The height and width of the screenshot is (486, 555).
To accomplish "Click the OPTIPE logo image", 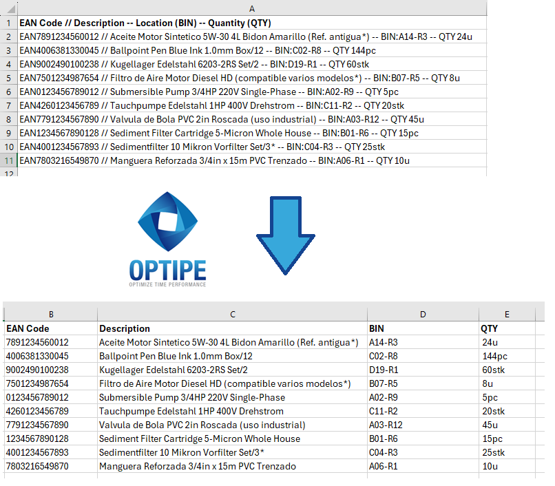I will point(167,240).
